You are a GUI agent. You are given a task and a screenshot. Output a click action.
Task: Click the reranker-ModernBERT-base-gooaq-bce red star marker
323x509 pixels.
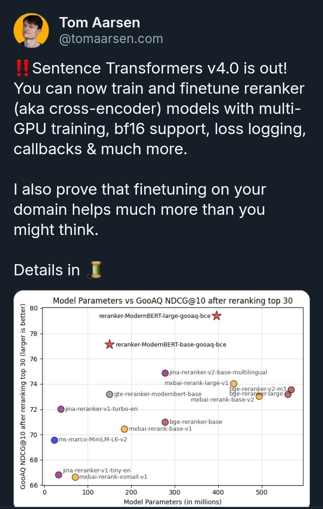pyautogui.click(x=110, y=344)
